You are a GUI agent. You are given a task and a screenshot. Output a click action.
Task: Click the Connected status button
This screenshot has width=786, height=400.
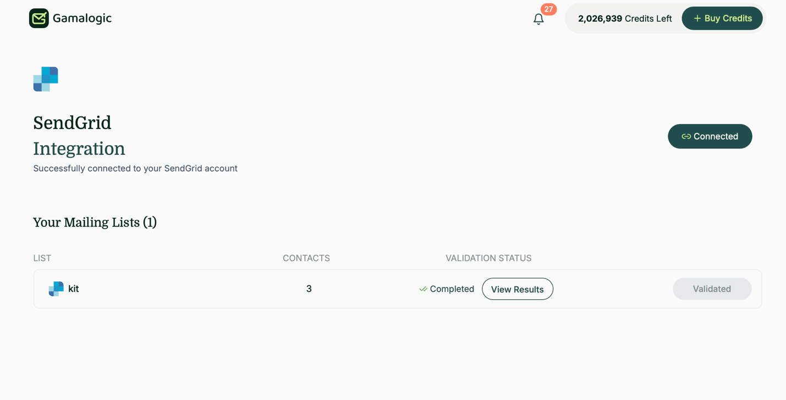pos(710,136)
